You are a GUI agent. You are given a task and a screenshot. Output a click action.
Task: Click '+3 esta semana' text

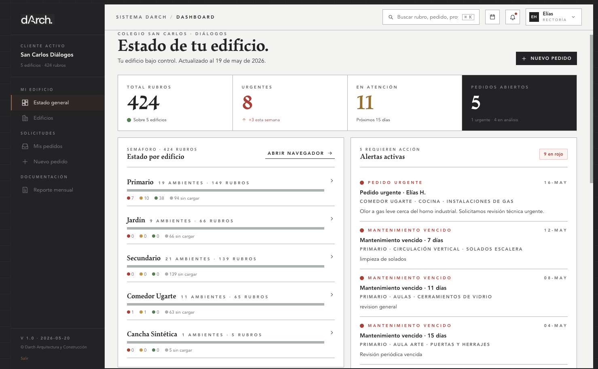click(264, 120)
